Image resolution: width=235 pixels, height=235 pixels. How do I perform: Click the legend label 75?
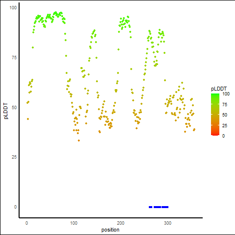[x=225, y=105]
